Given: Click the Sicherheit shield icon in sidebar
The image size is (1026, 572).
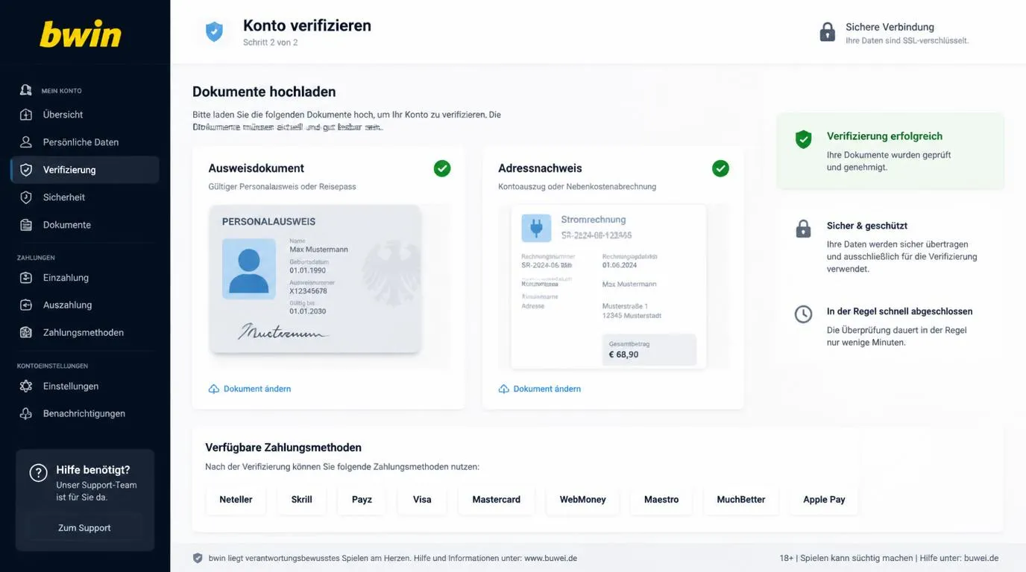Looking at the screenshot, I should click(x=26, y=197).
